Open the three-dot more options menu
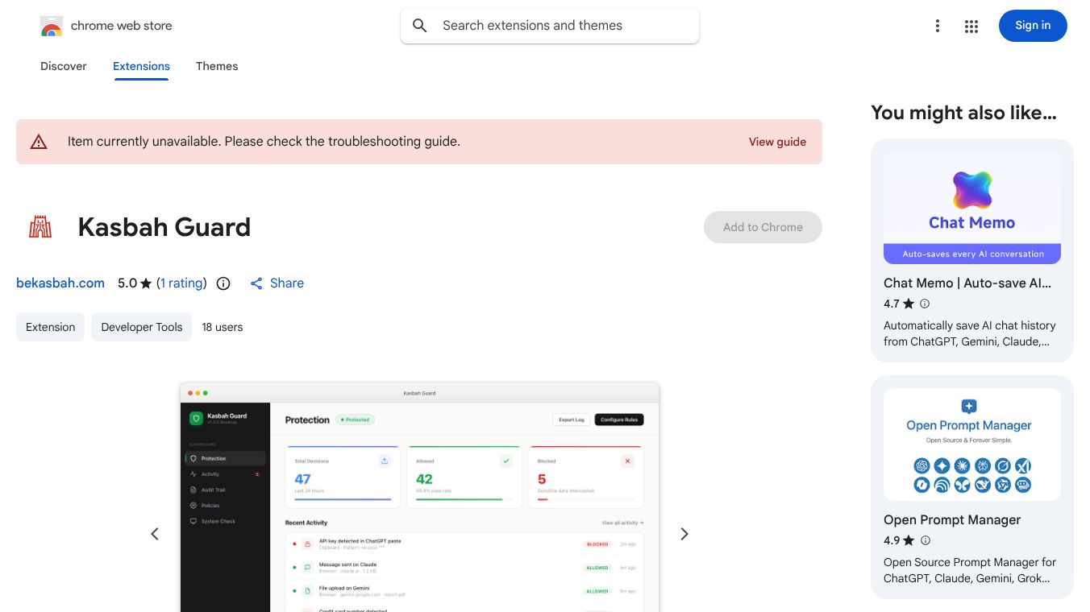 tap(937, 26)
